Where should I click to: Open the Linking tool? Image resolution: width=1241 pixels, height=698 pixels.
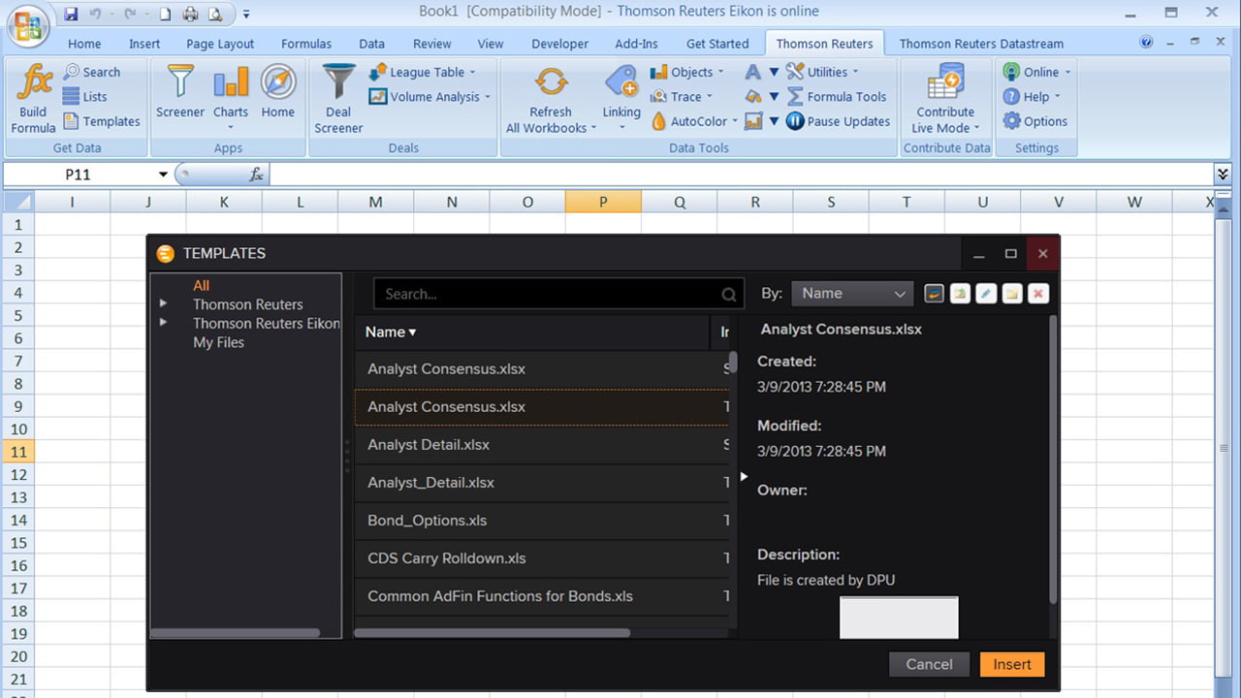point(621,99)
